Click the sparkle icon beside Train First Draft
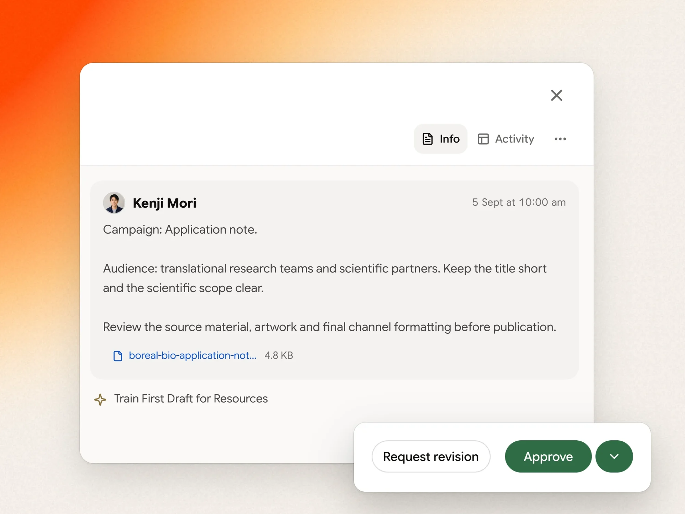Screen dimensions: 685x514 point(100,399)
